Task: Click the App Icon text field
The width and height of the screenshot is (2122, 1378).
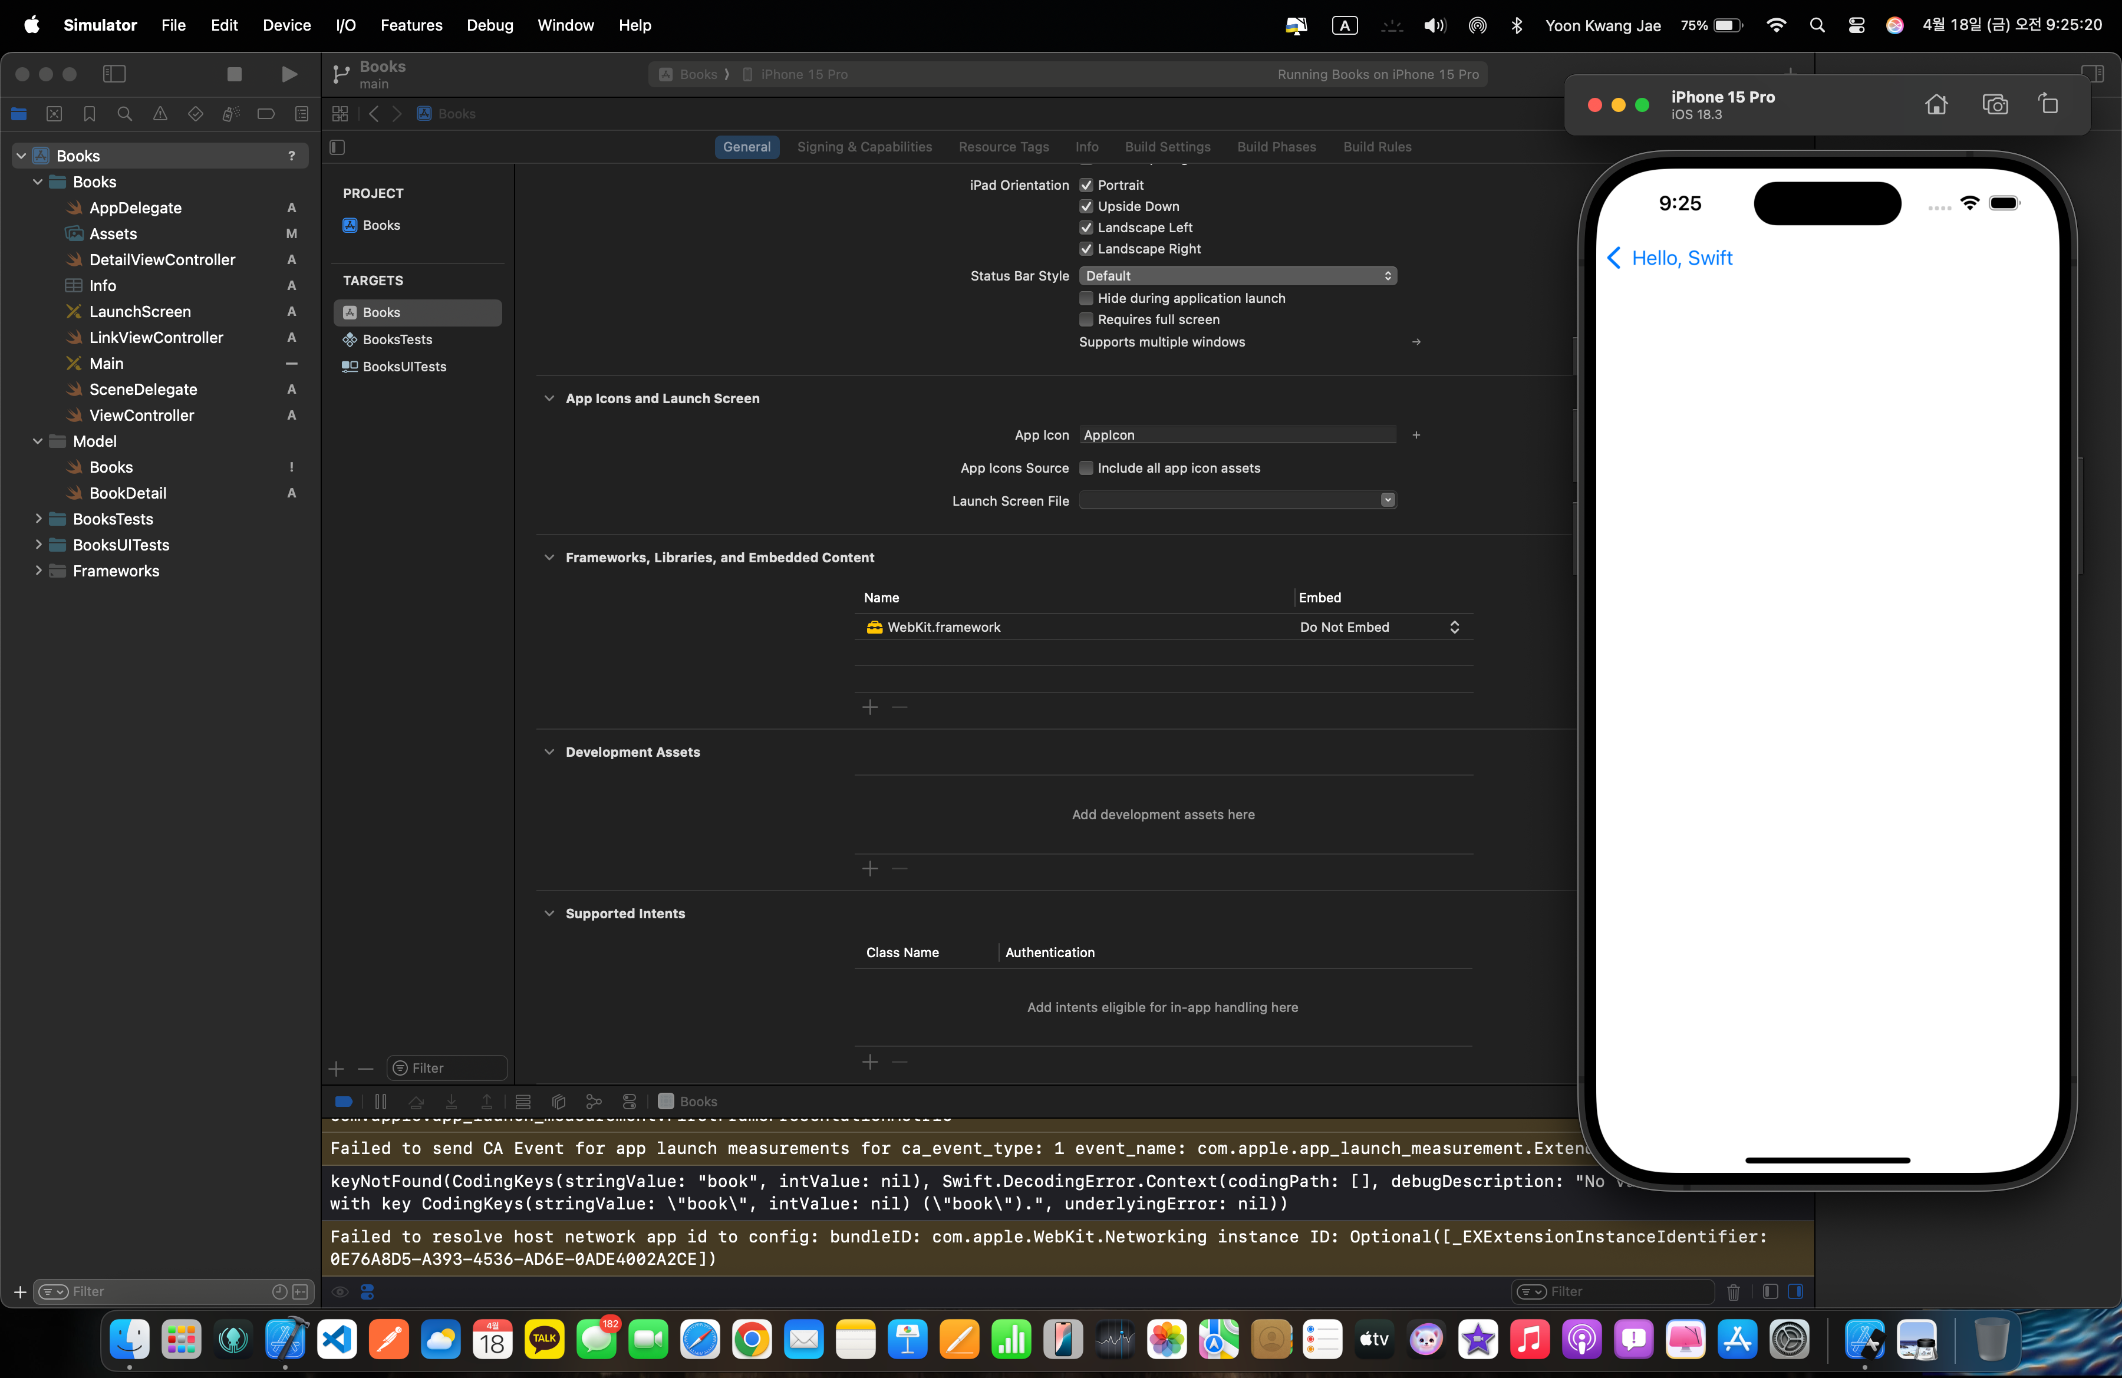Action: click(x=1237, y=435)
